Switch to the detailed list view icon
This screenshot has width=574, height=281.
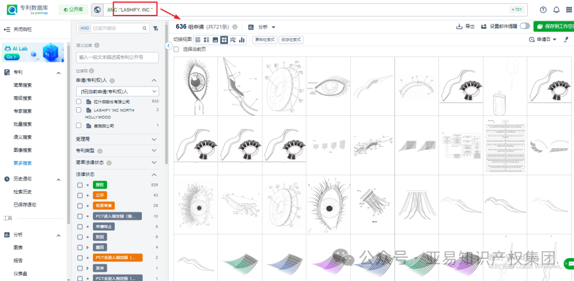point(206,40)
